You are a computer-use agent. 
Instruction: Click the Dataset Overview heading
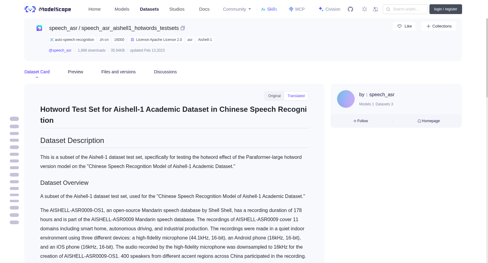(x=64, y=183)
